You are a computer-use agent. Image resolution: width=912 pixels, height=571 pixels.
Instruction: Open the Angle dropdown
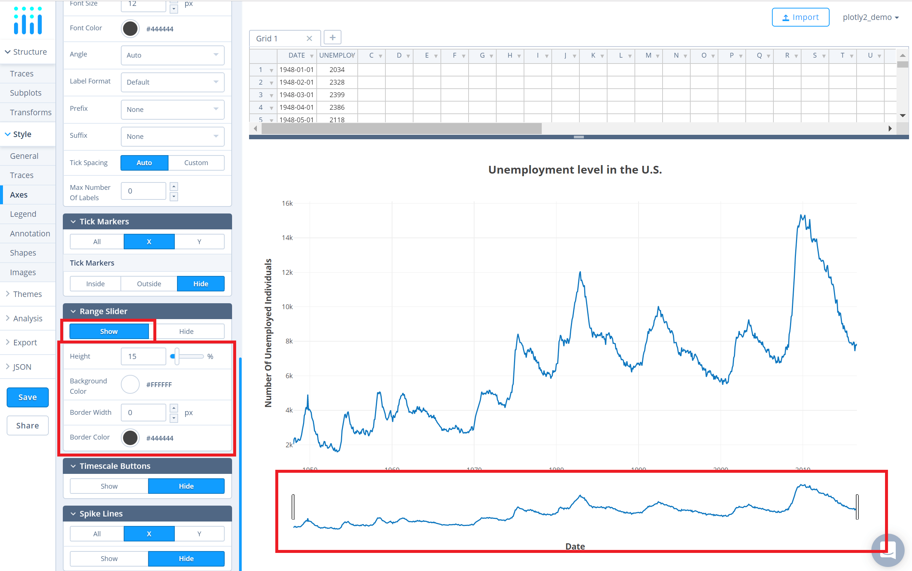(x=172, y=55)
